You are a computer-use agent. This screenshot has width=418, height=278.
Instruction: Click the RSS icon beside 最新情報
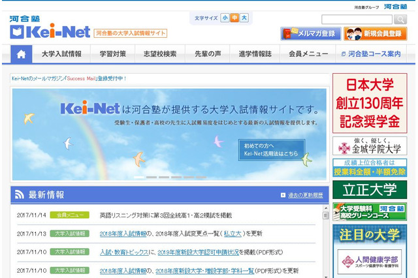20,194
